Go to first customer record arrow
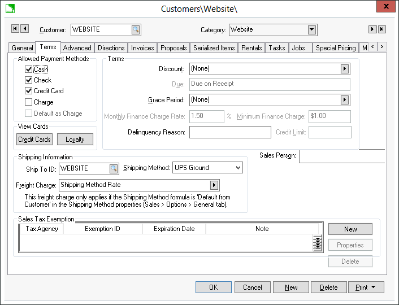The image size is (399, 305). 15,29
